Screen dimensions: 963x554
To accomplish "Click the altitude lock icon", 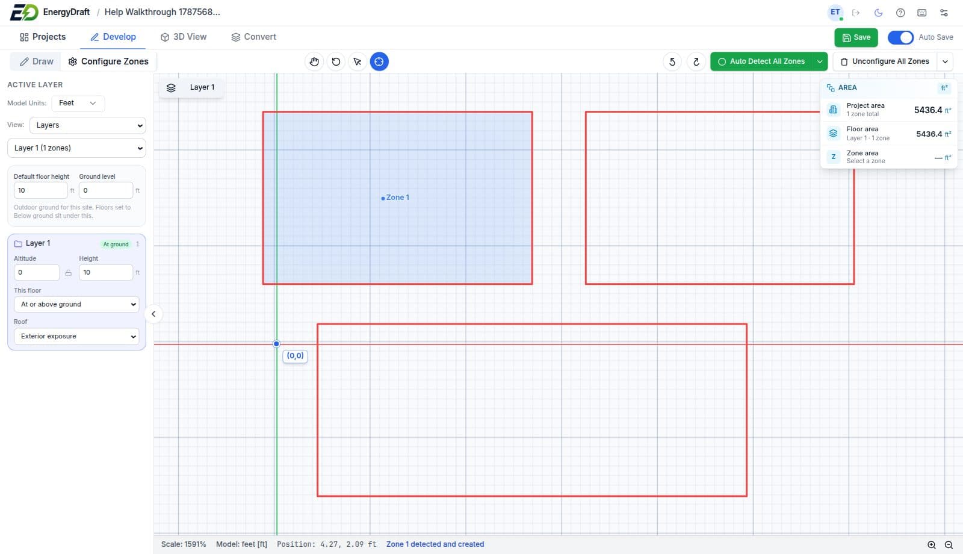I will (69, 273).
